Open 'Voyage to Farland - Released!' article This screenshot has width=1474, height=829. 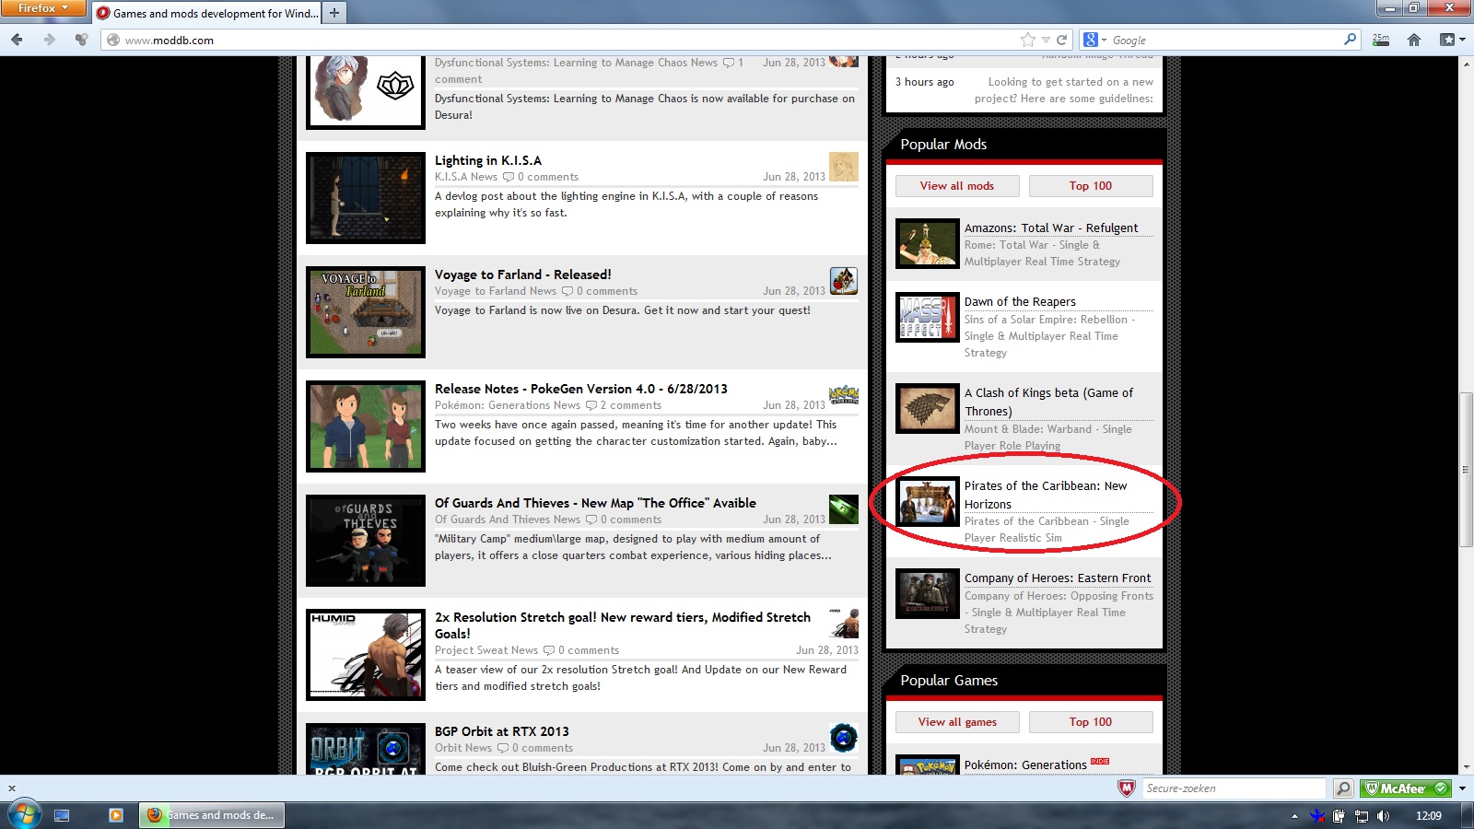(x=522, y=274)
